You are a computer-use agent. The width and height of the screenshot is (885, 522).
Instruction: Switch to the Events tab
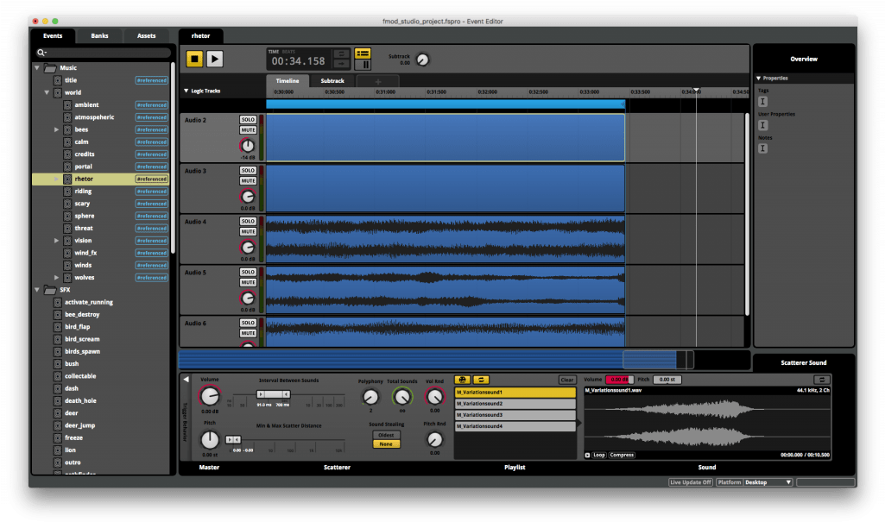(x=53, y=35)
